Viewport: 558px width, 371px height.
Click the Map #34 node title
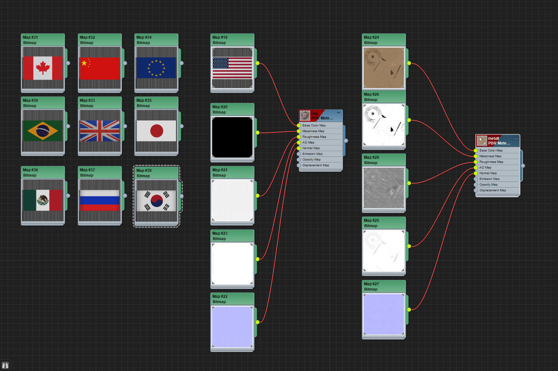point(144,37)
